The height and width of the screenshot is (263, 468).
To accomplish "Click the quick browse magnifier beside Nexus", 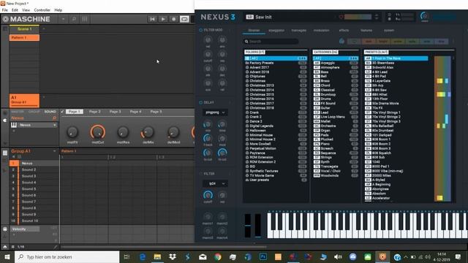I will (x=54, y=118).
